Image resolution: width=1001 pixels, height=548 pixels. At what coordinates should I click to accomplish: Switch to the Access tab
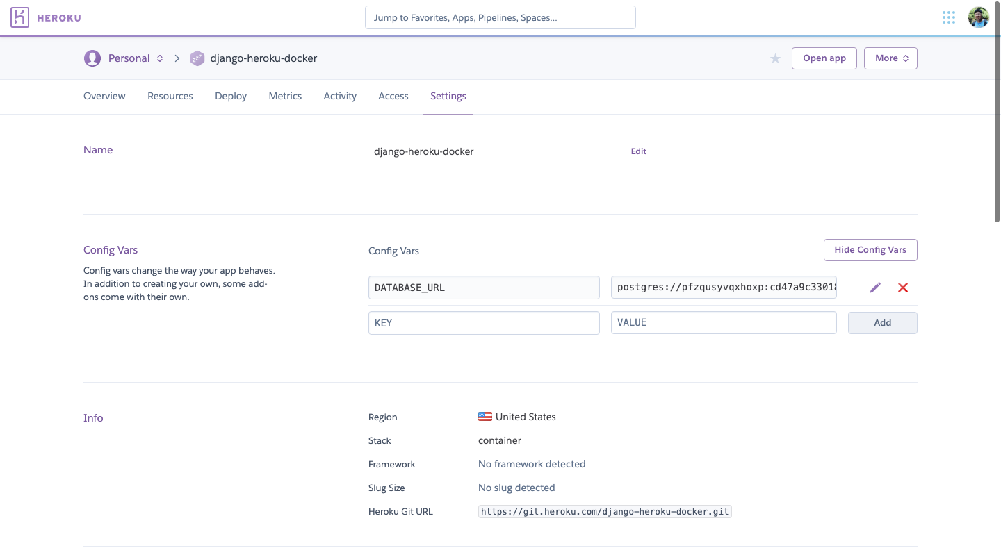(x=393, y=97)
